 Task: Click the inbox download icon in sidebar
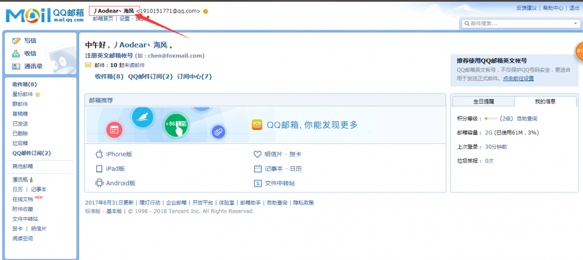coord(16,53)
